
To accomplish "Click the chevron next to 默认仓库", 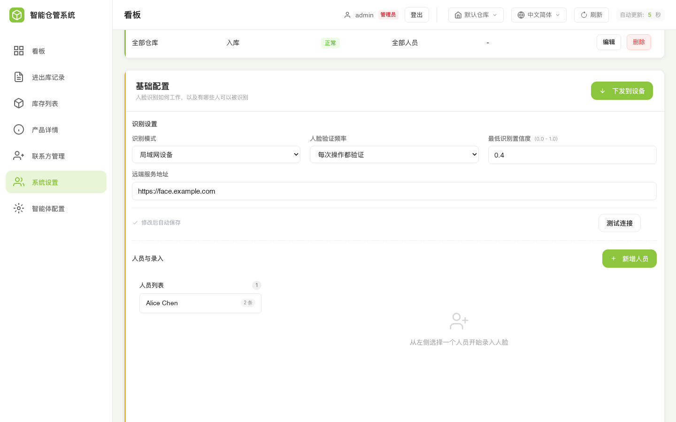I will pyautogui.click(x=495, y=15).
